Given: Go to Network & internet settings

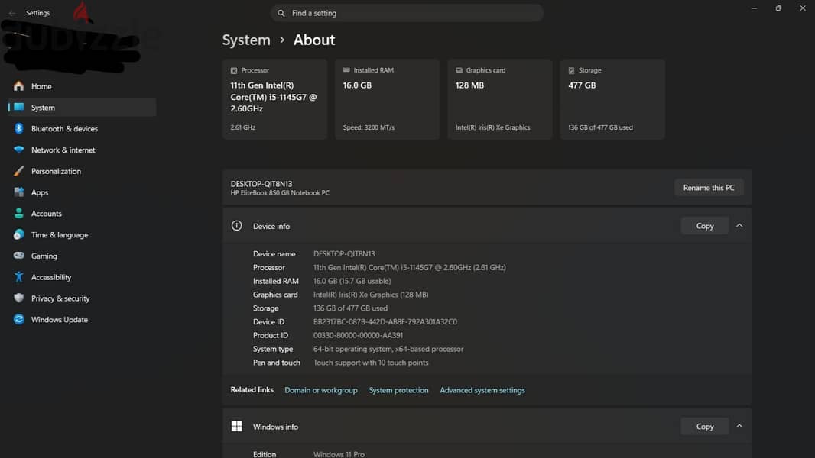Looking at the screenshot, I should pyautogui.click(x=82, y=150).
